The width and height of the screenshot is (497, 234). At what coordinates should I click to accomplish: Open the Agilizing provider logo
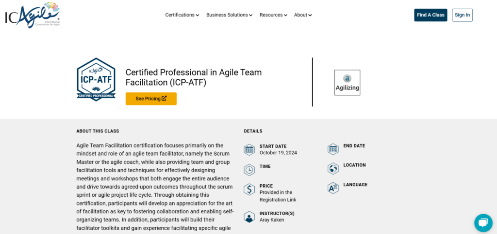pos(347,82)
